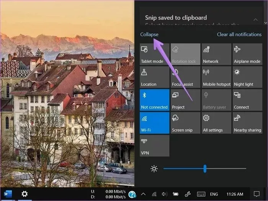
Task: Click the network speed U/D meter
Action: pyautogui.click(x=108, y=194)
